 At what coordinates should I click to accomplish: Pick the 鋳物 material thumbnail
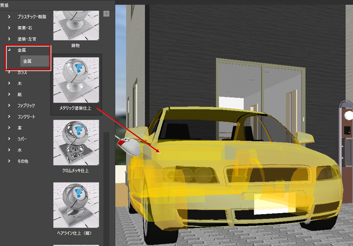(76, 25)
